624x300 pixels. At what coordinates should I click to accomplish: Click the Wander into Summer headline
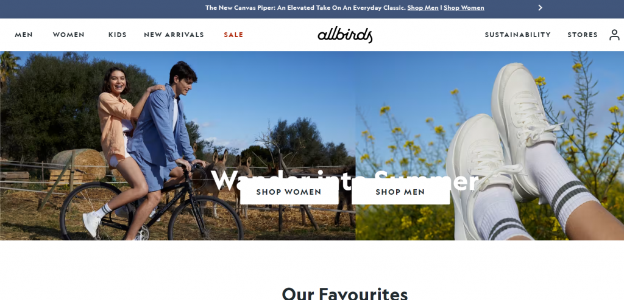click(x=345, y=180)
